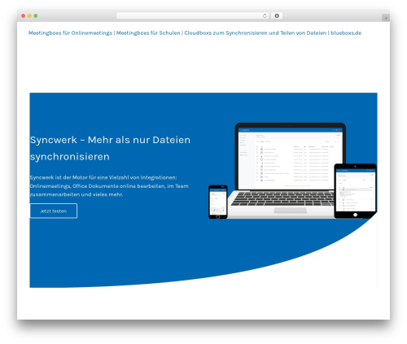Close window with red traffic light
407x344 pixels.
click(24, 15)
